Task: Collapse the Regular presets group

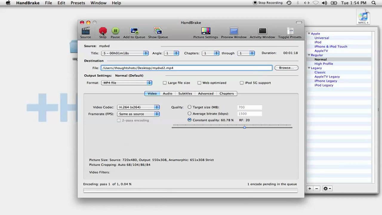Action: [309, 55]
